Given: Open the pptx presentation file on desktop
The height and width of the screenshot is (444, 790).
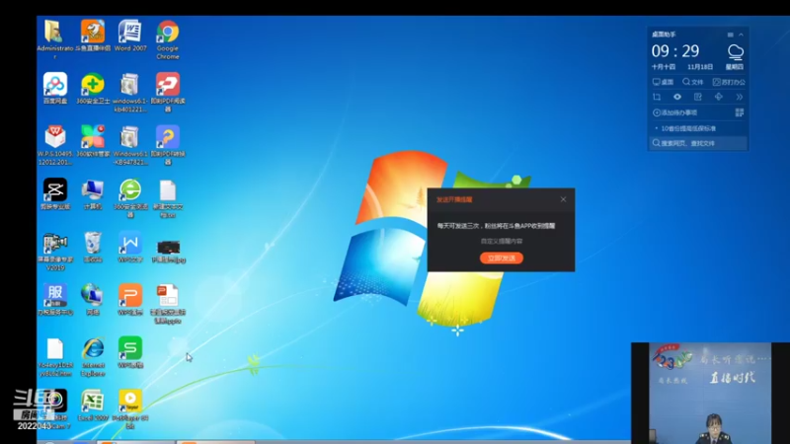Looking at the screenshot, I should click(168, 303).
